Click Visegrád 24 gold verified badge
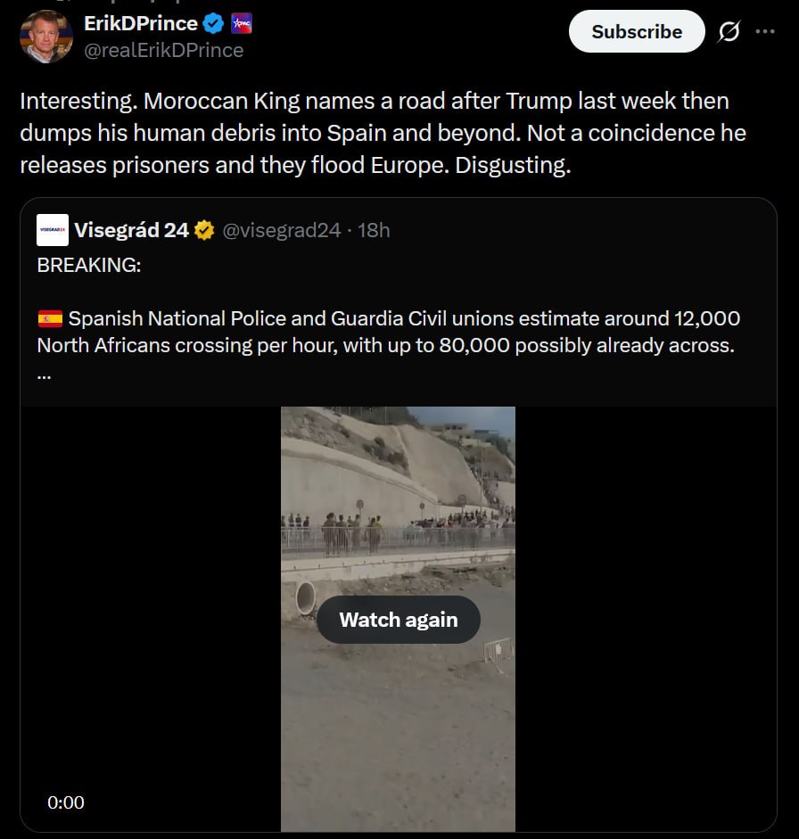Image resolution: width=799 pixels, height=839 pixels. click(204, 231)
